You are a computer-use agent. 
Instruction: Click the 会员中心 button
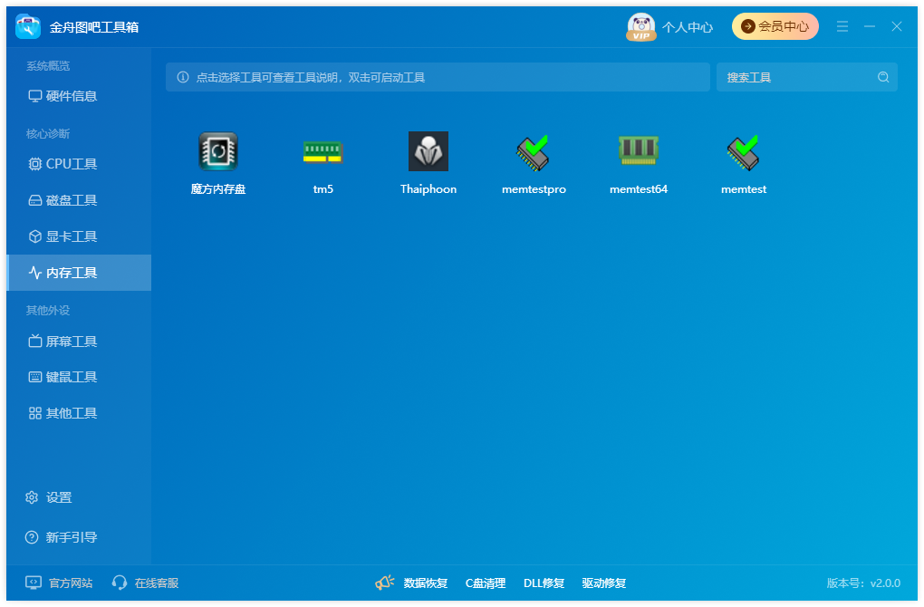click(775, 26)
